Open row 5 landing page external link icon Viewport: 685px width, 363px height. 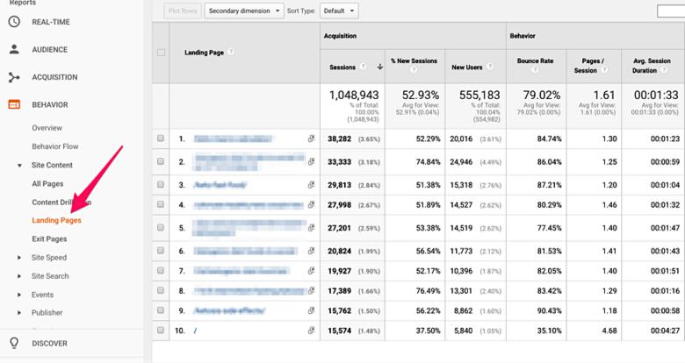click(311, 227)
